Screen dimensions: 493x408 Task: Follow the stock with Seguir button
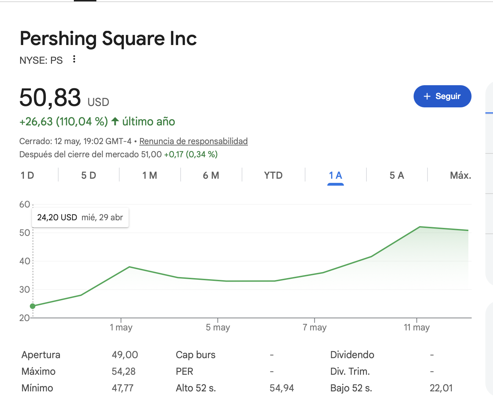[442, 96]
